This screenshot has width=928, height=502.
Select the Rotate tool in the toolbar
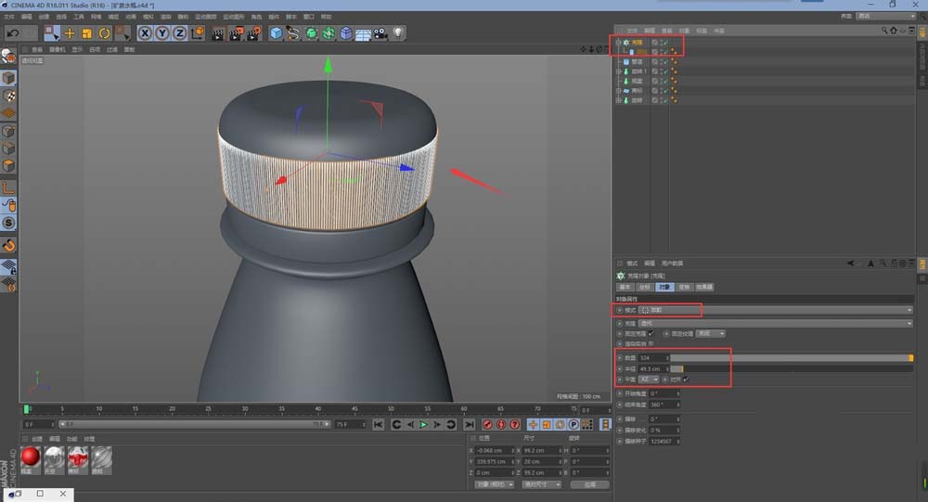click(x=105, y=33)
